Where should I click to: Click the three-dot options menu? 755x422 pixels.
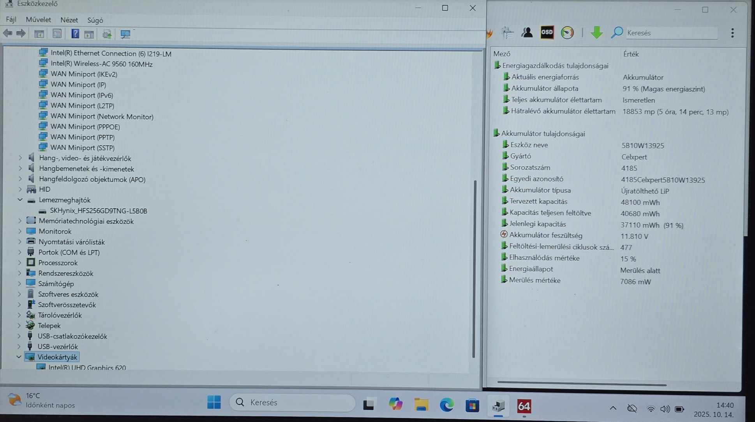tap(732, 33)
